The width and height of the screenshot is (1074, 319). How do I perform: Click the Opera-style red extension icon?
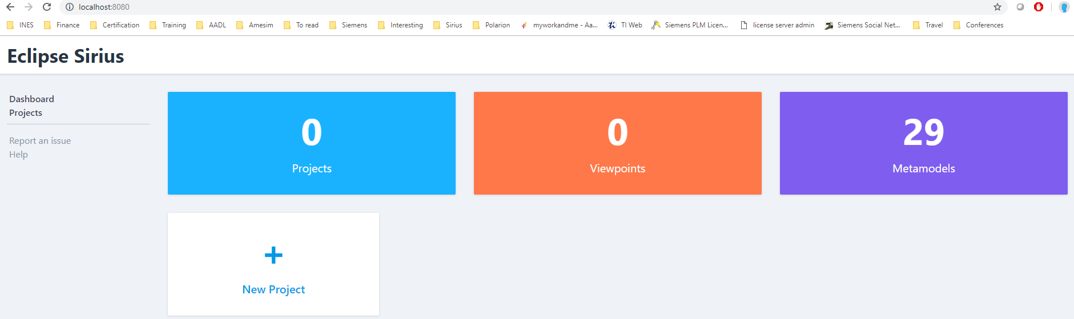click(1039, 7)
